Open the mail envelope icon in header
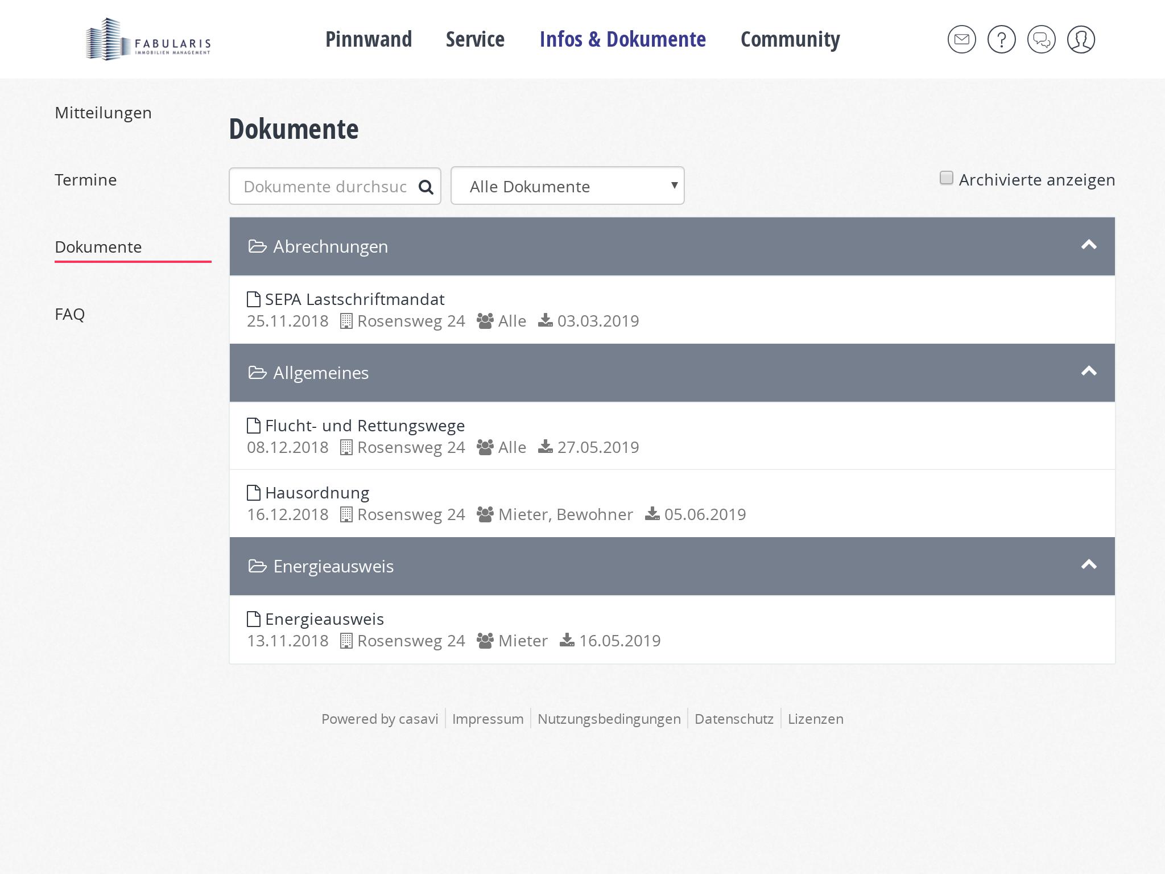Screen dimensions: 1165x874 (962, 39)
